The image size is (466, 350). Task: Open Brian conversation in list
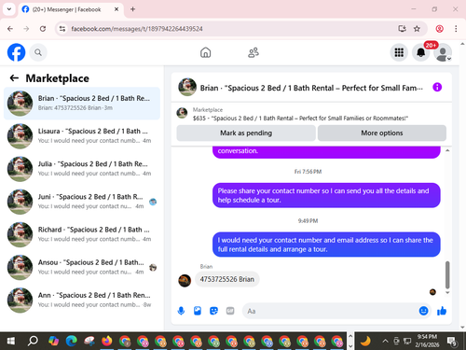pyautogui.click(x=82, y=104)
